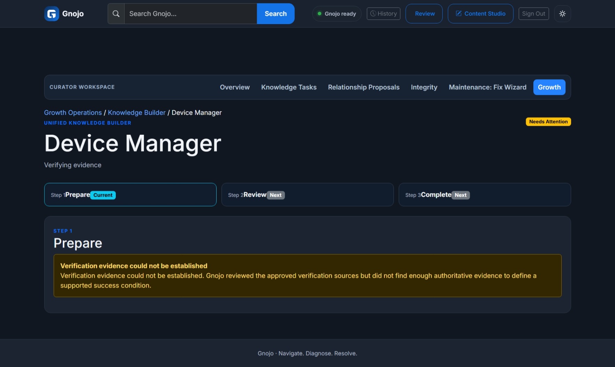
Task: Select the Integrity tab
Action: click(x=424, y=87)
